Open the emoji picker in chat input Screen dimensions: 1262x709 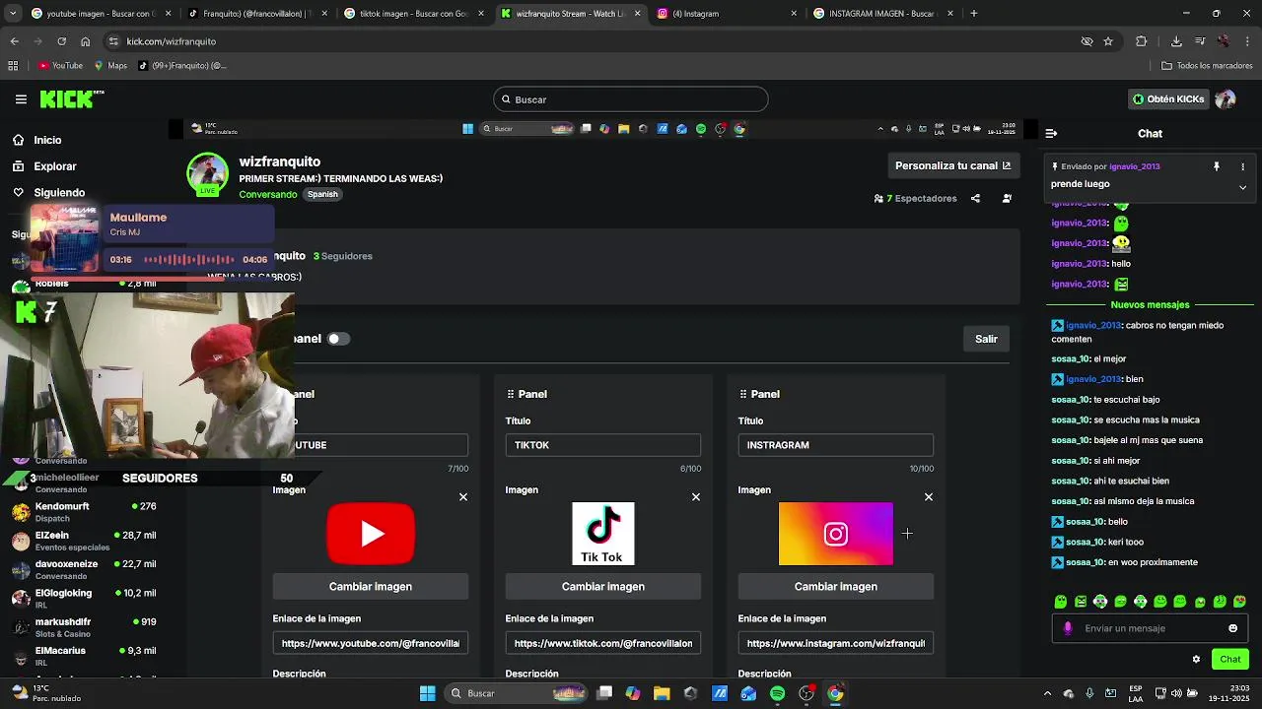tap(1232, 628)
